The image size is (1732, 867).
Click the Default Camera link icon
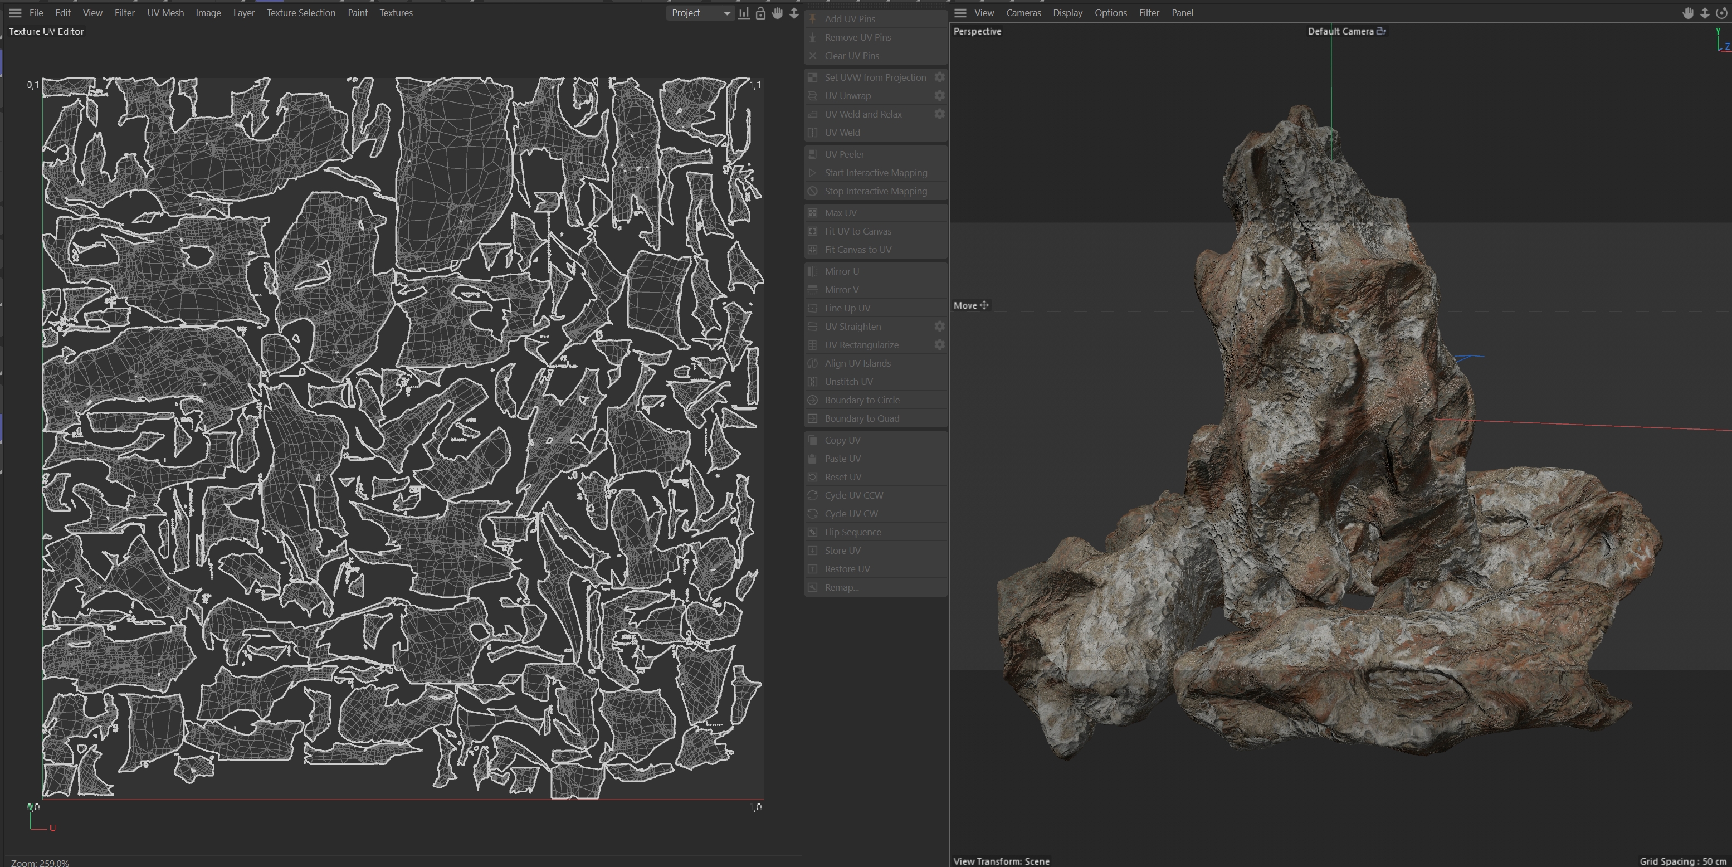pyautogui.click(x=1381, y=31)
